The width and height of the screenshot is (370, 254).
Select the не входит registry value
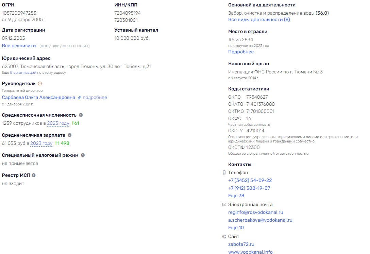point(13,184)
